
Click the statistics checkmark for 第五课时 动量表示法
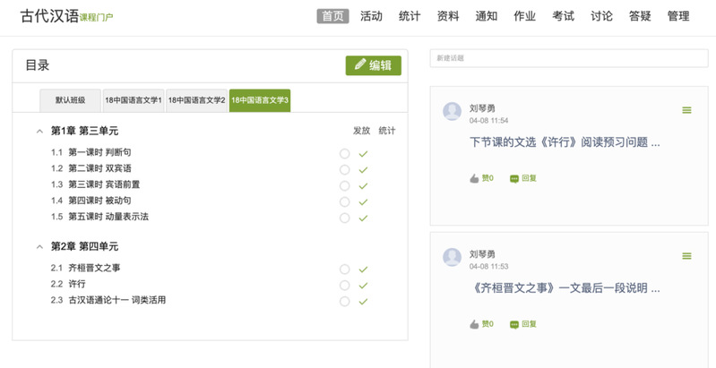363,218
